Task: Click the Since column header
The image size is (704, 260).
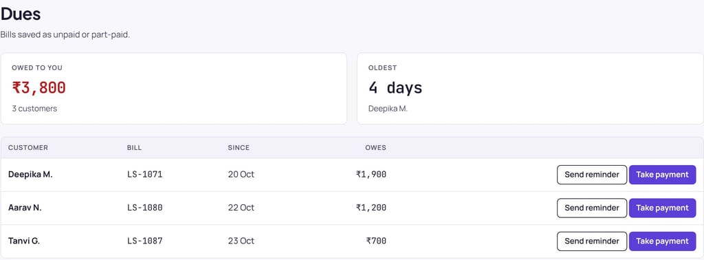Action: click(x=239, y=148)
